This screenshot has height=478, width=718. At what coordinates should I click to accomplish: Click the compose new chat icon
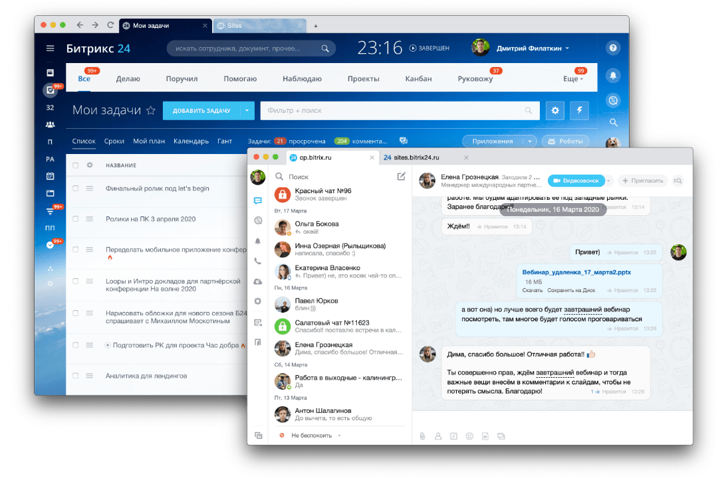pyautogui.click(x=401, y=177)
